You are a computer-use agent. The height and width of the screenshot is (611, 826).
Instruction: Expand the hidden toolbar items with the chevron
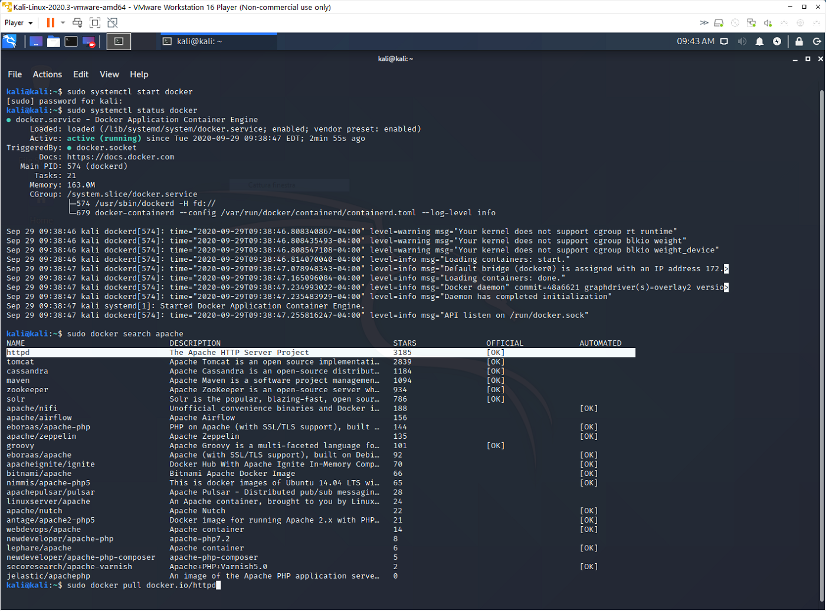click(704, 22)
